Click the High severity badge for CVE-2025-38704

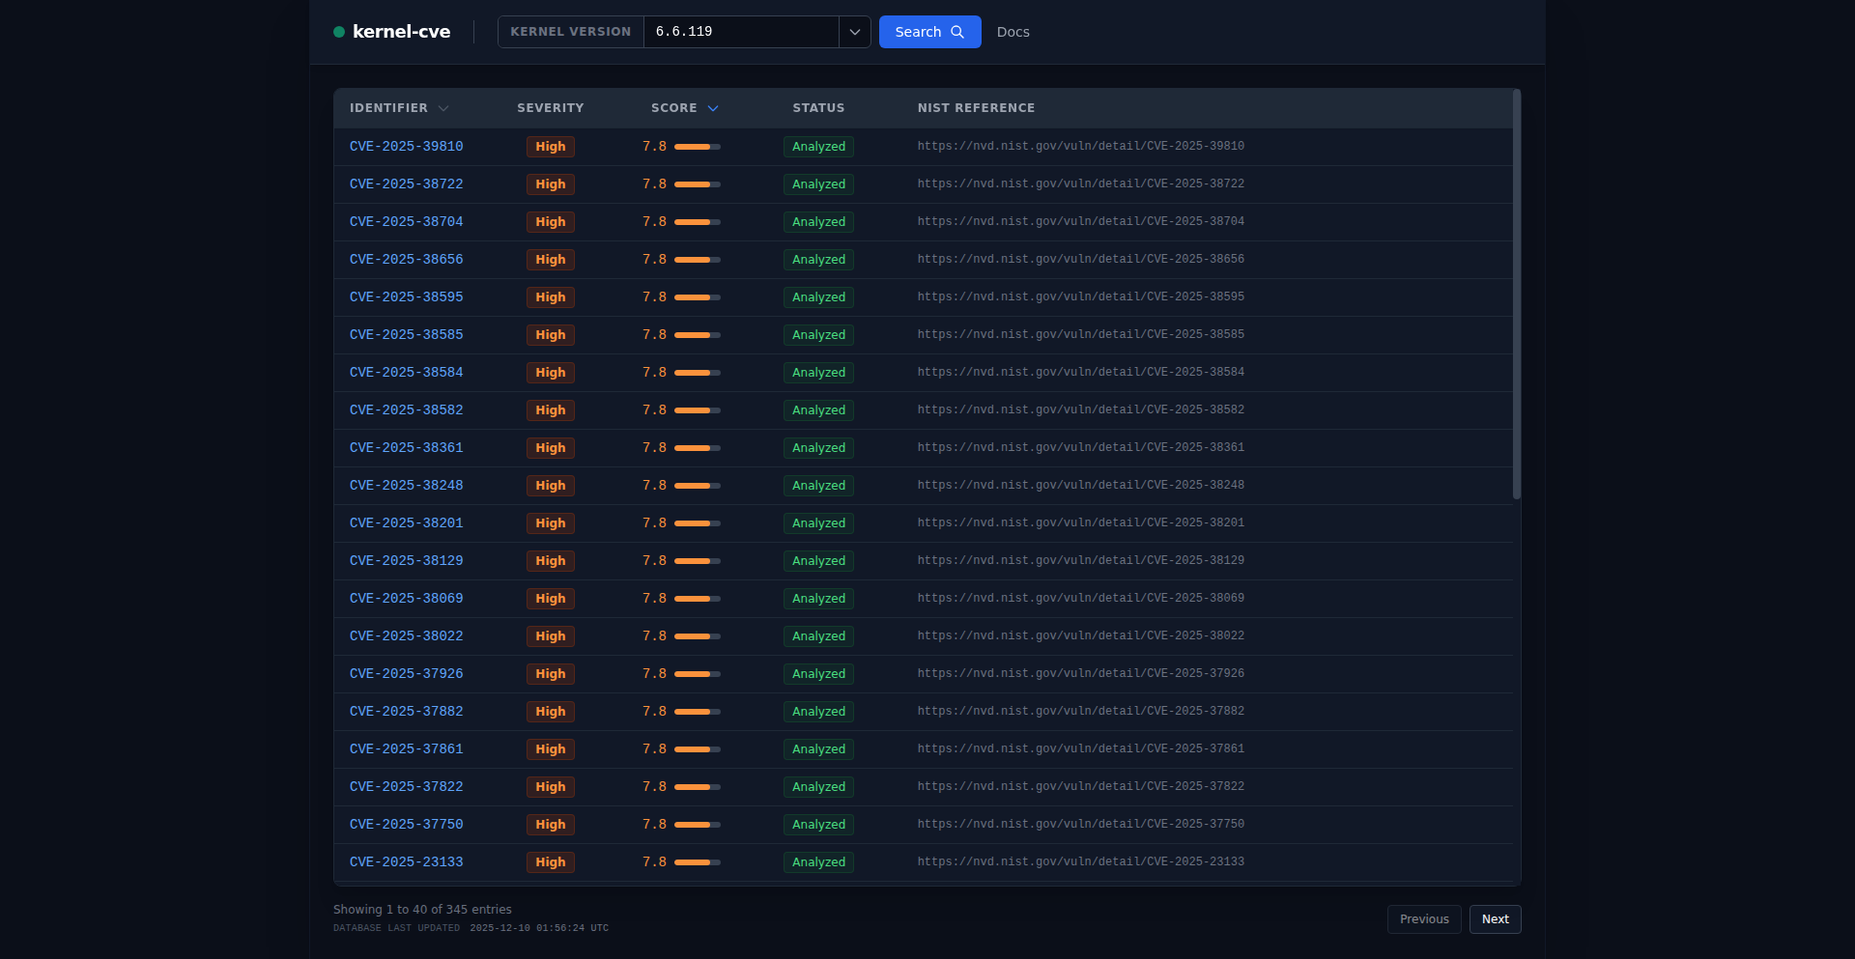click(550, 222)
